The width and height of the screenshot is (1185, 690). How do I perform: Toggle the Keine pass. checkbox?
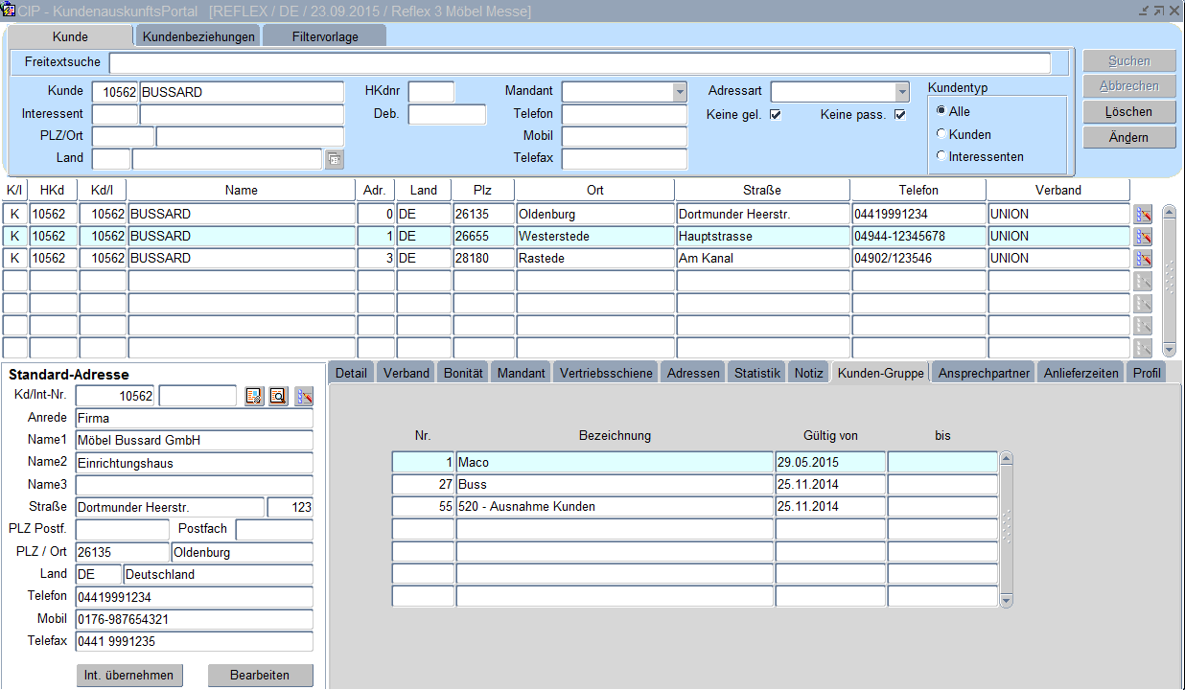tap(899, 116)
